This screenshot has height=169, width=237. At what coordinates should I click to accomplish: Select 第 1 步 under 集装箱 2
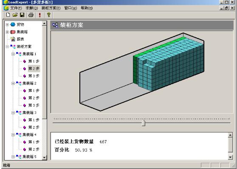(34, 90)
